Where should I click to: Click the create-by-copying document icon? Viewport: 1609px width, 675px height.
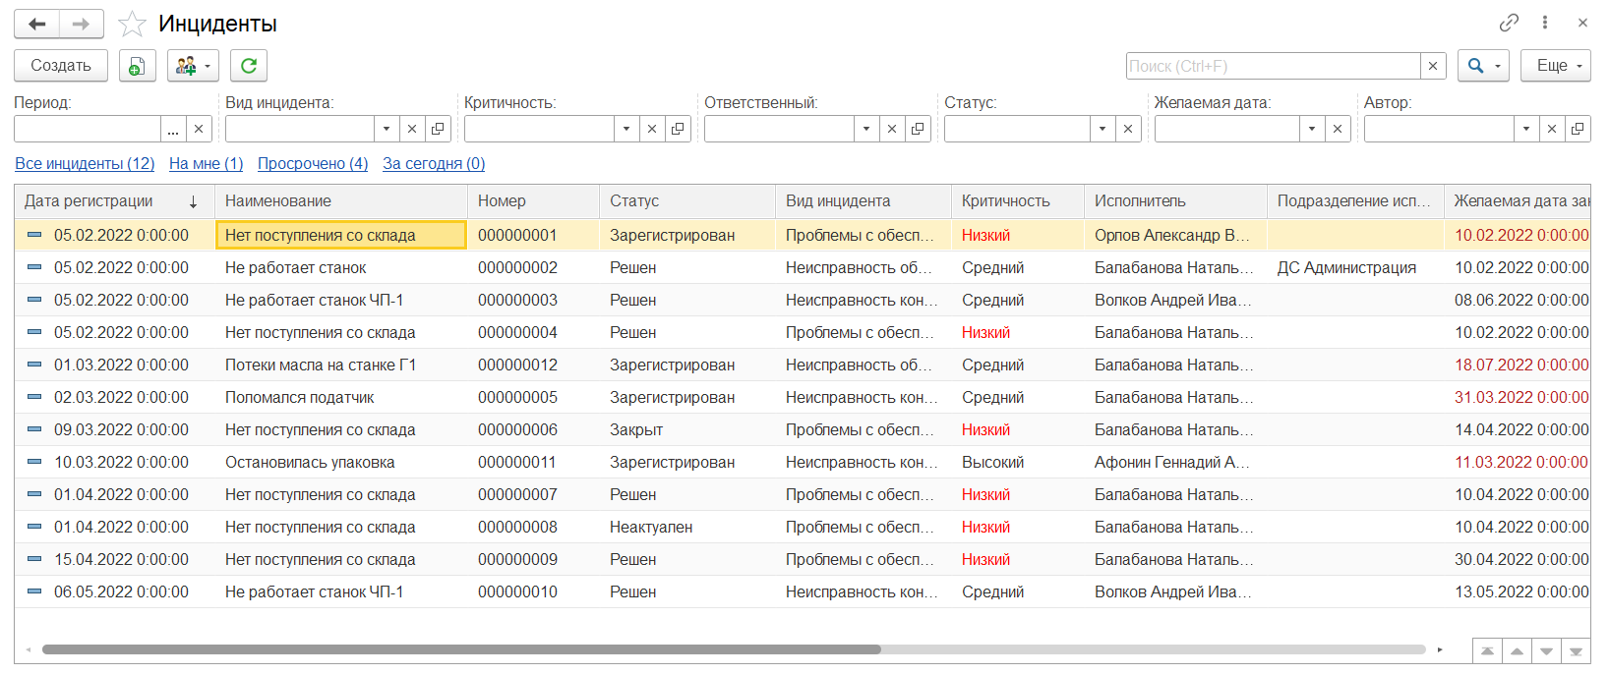click(137, 66)
